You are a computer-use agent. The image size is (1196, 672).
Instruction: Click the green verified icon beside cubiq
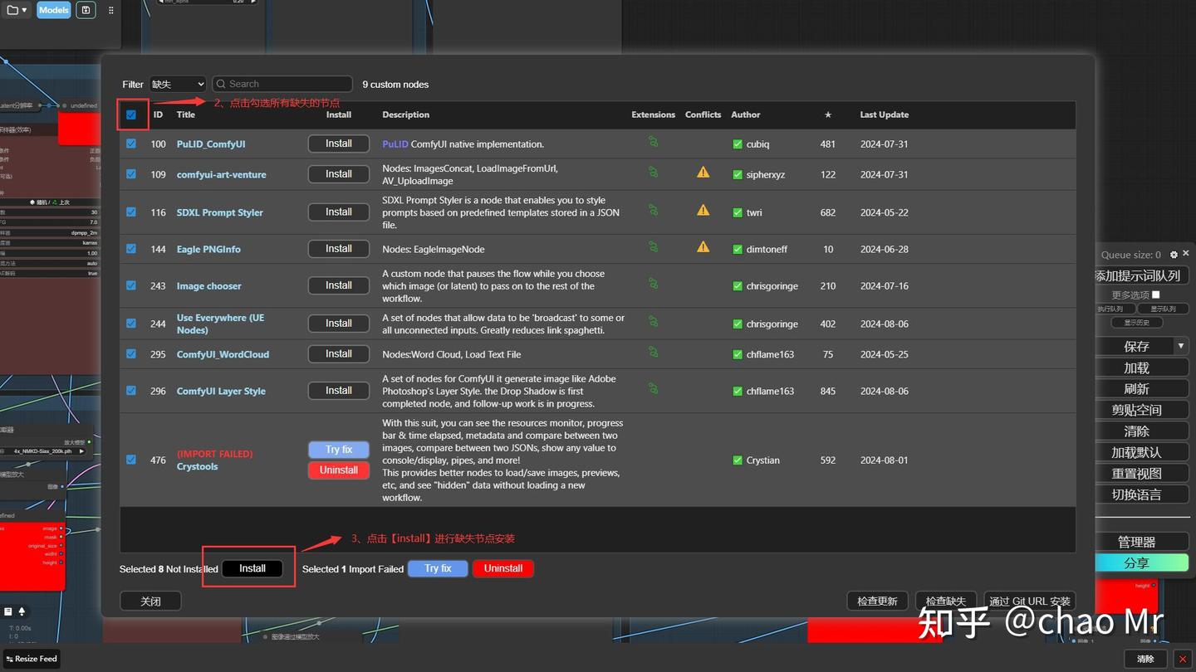pos(738,144)
